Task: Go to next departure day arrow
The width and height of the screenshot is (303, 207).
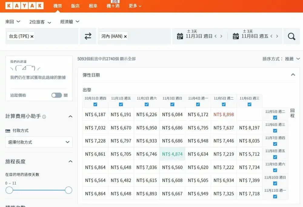Action: tap(221, 36)
